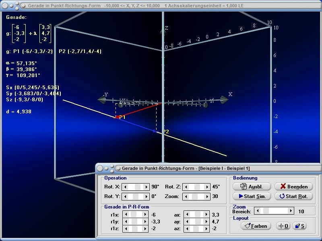322x241 pixels.
Task: Increase ay value with right arrow
Action: coord(206,222)
